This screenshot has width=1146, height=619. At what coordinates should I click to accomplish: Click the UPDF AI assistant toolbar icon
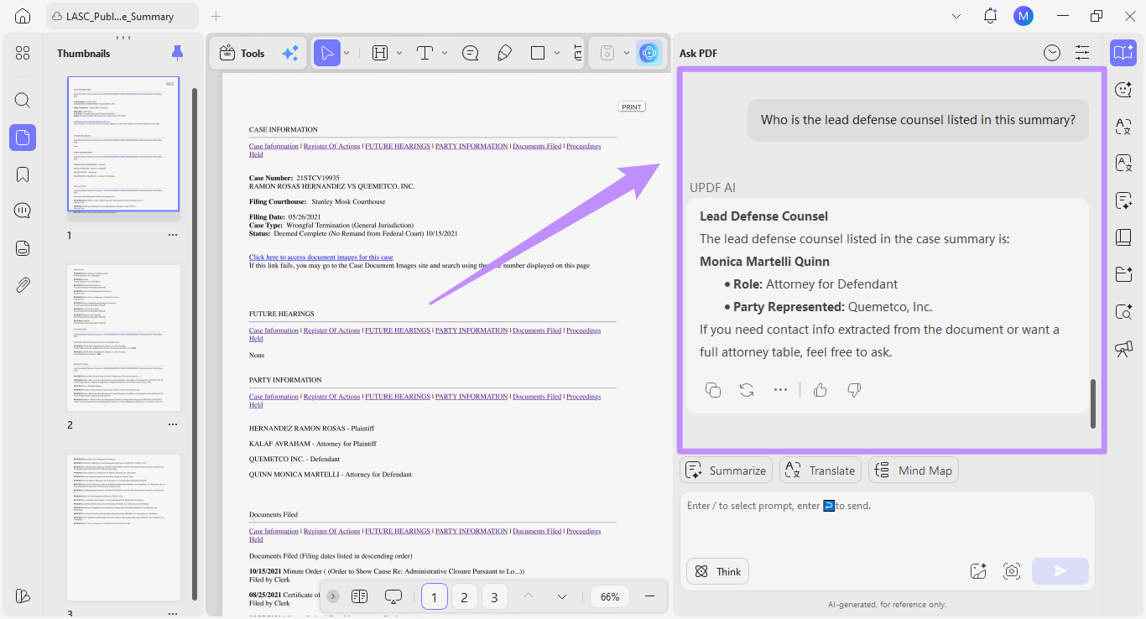tap(648, 53)
